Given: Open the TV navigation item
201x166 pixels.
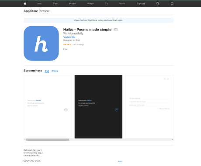Looking at the screenshot, I should 107,3.
